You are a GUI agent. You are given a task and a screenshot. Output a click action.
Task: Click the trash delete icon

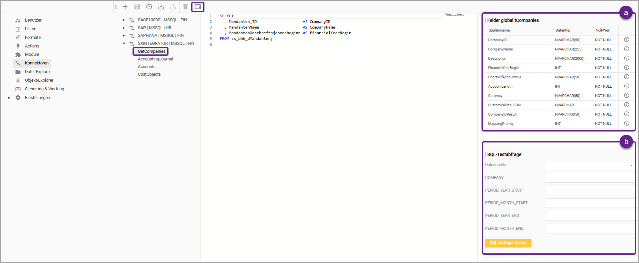point(185,7)
